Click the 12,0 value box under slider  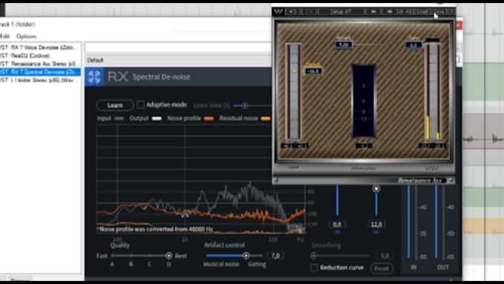coord(376,224)
